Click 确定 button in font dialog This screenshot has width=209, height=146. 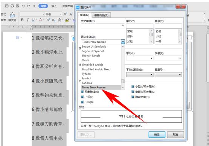[x=157, y=135]
